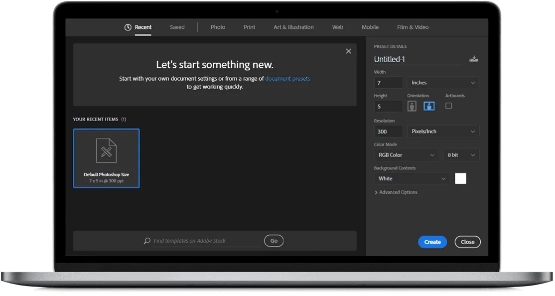Follow the document presets link
The width and height of the screenshot is (555, 296).
pyautogui.click(x=287, y=79)
